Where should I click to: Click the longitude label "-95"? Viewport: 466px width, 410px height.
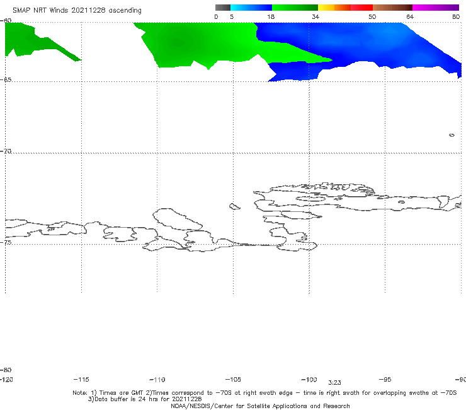tap(385, 379)
